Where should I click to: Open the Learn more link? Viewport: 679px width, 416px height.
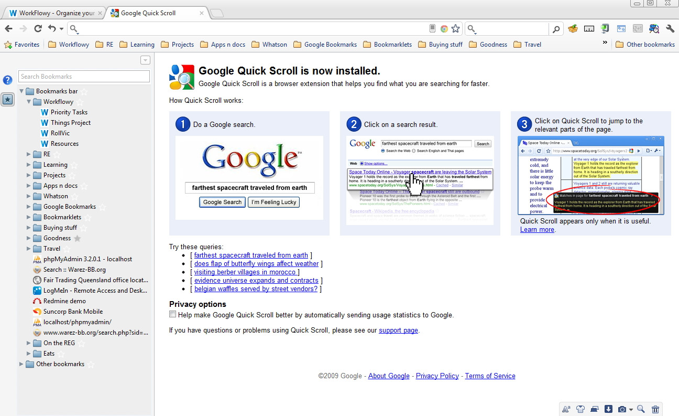tap(537, 230)
